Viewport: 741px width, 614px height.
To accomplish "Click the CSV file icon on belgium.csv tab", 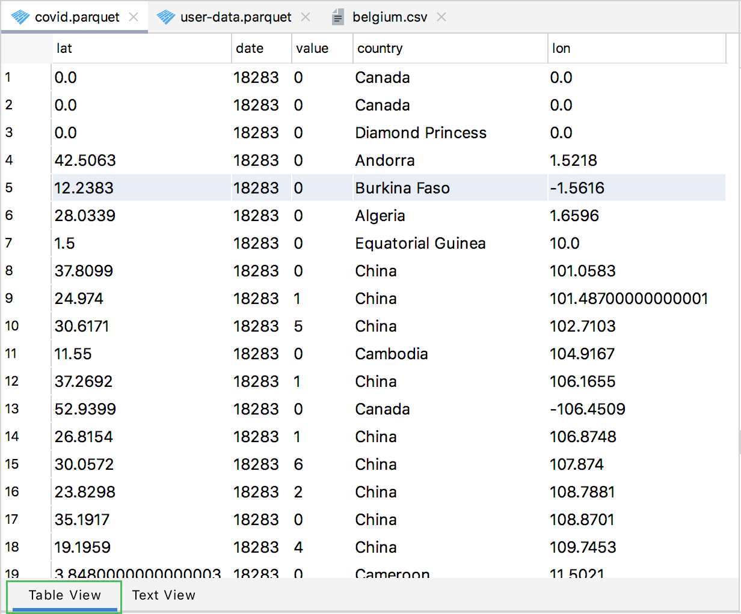I will 337,17.
